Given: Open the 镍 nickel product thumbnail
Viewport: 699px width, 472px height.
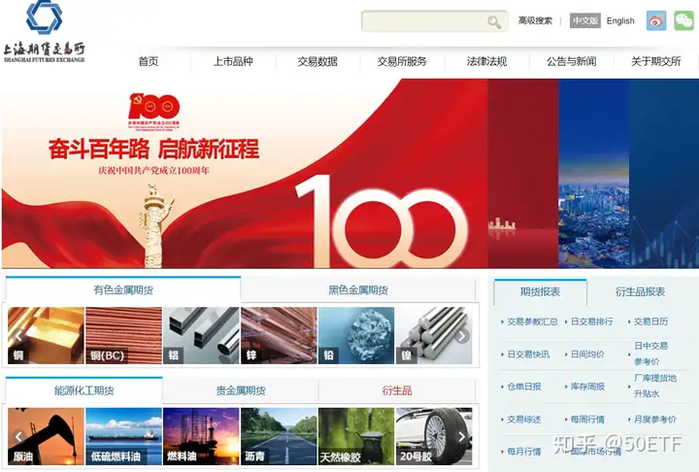Looking at the screenshot, I should 434,335.
